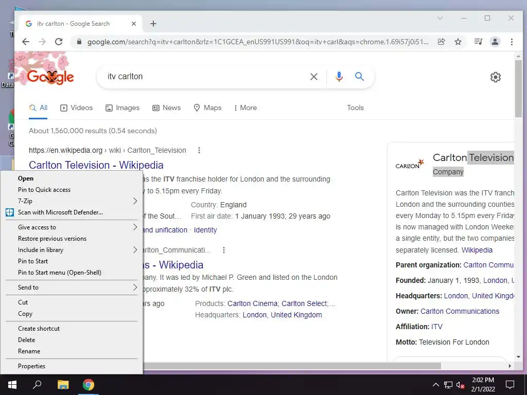This screenshot has height=395, width=527.
Task: Open the Carlton Communications owner link
Action: point(460,311)
